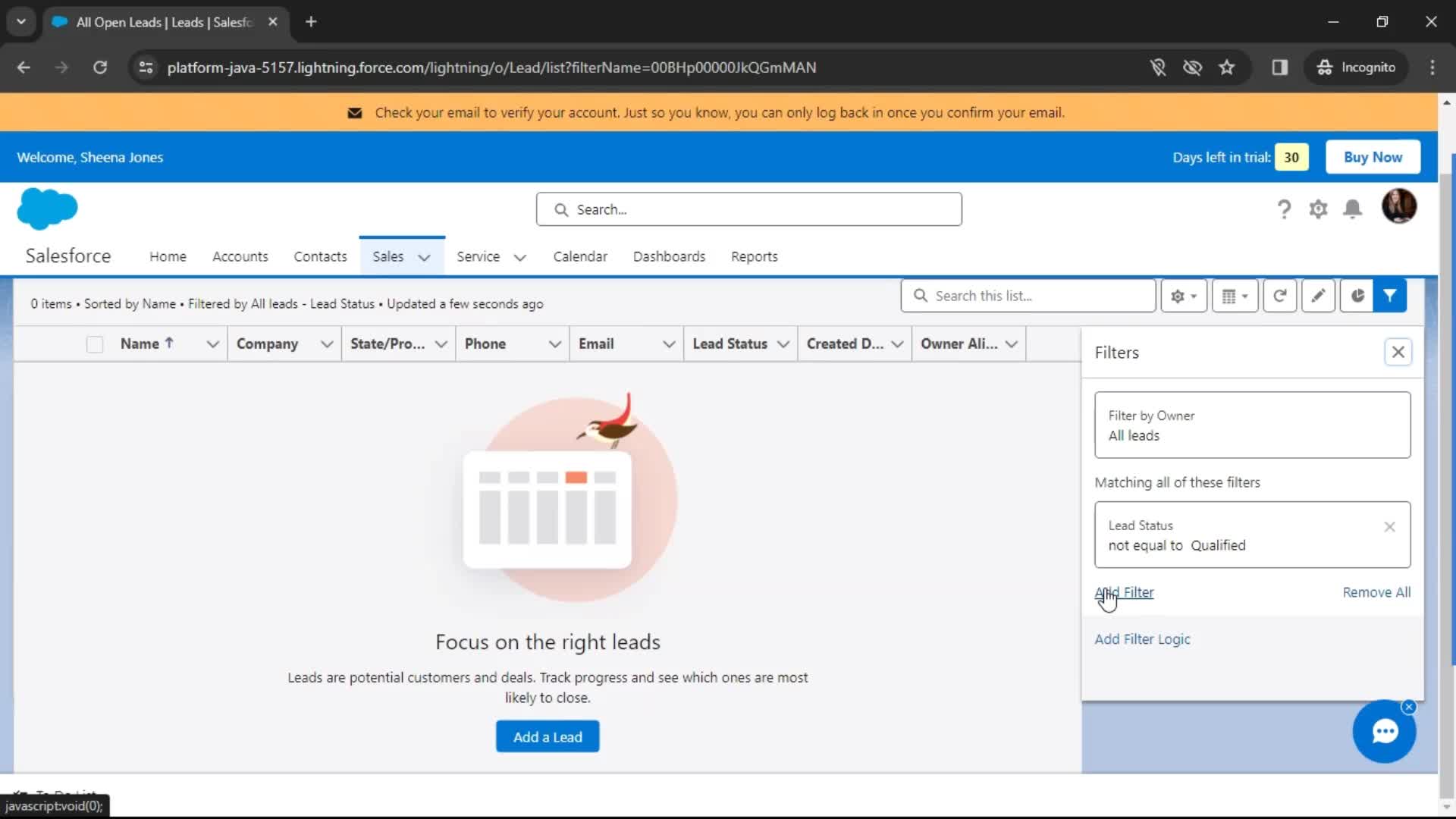Tick the select-all checkbox in table header
Viewport: 1456px width, 819px height.
click(x=95, y=344)
